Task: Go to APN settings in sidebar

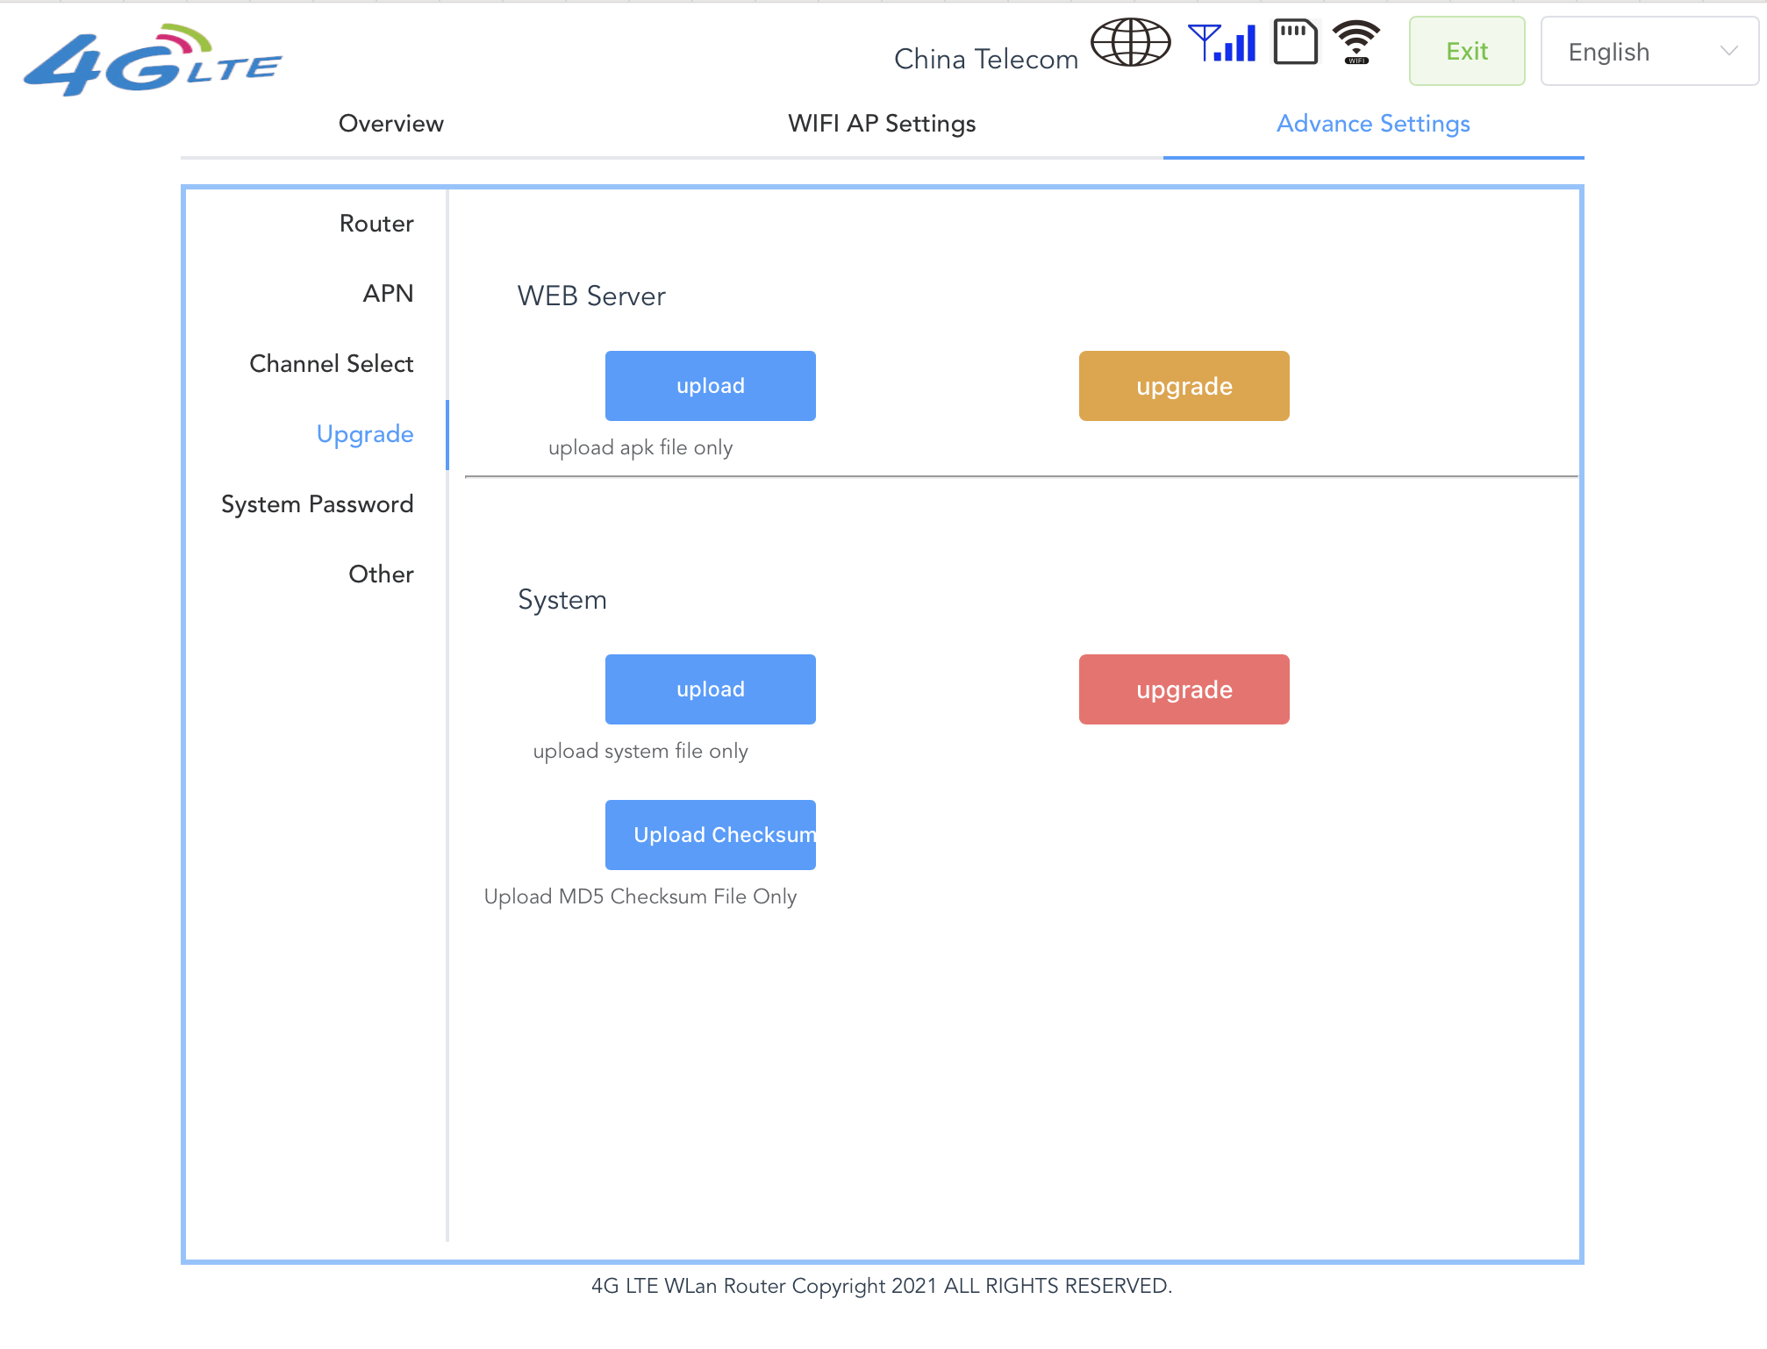Action: tap(388, 294)
